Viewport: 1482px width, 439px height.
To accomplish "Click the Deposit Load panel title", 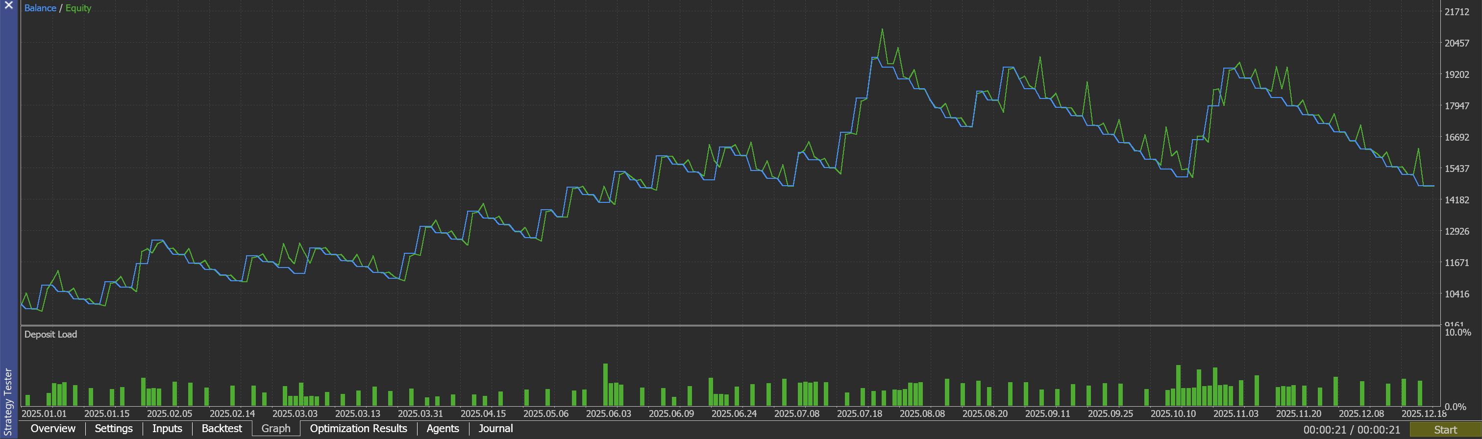I will click(50, 334).
